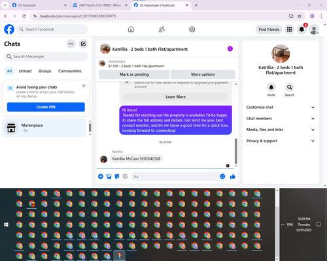The image size is (327, 261).
Task: Click the message Katrillia McCain 9202642368
Action: (136, 159)
